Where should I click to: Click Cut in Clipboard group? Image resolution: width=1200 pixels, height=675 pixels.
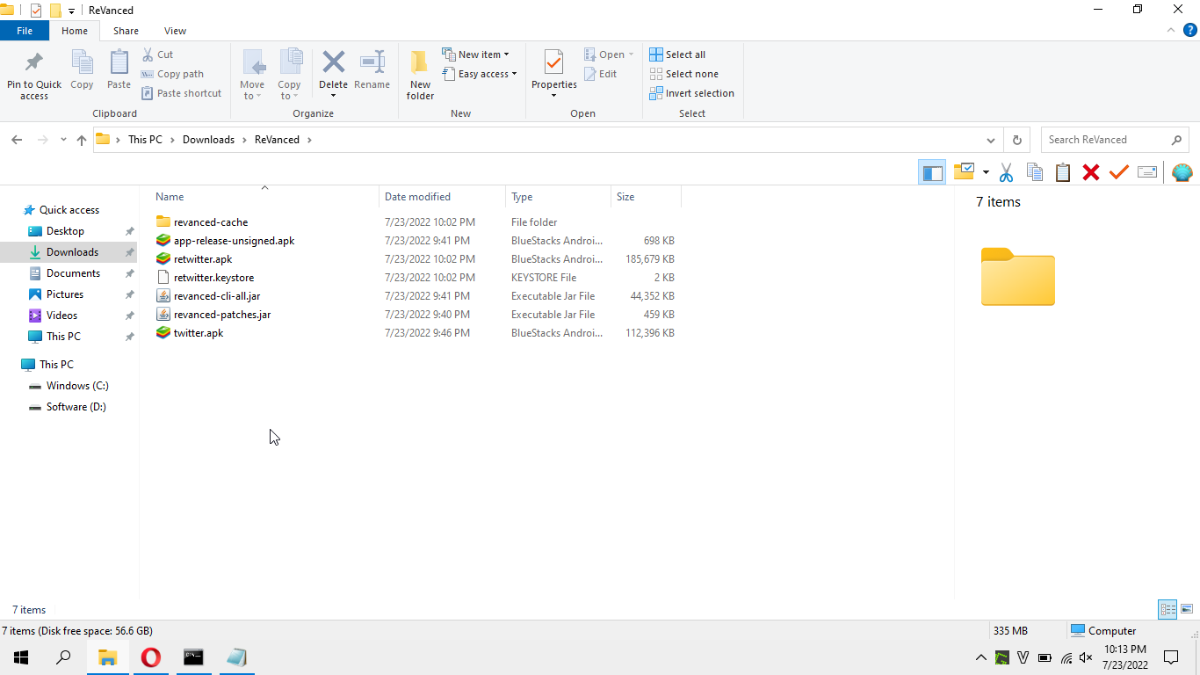(x=157, y=54)
